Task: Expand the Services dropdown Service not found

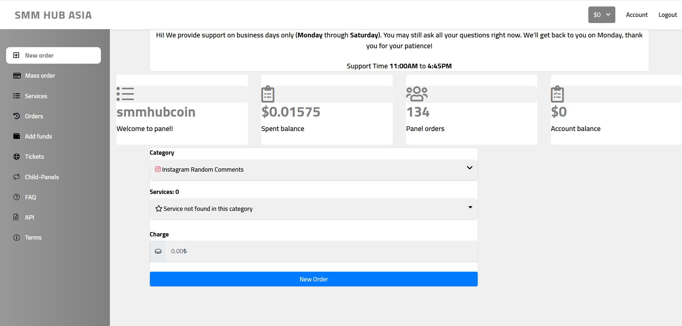Action: [314, 209]
